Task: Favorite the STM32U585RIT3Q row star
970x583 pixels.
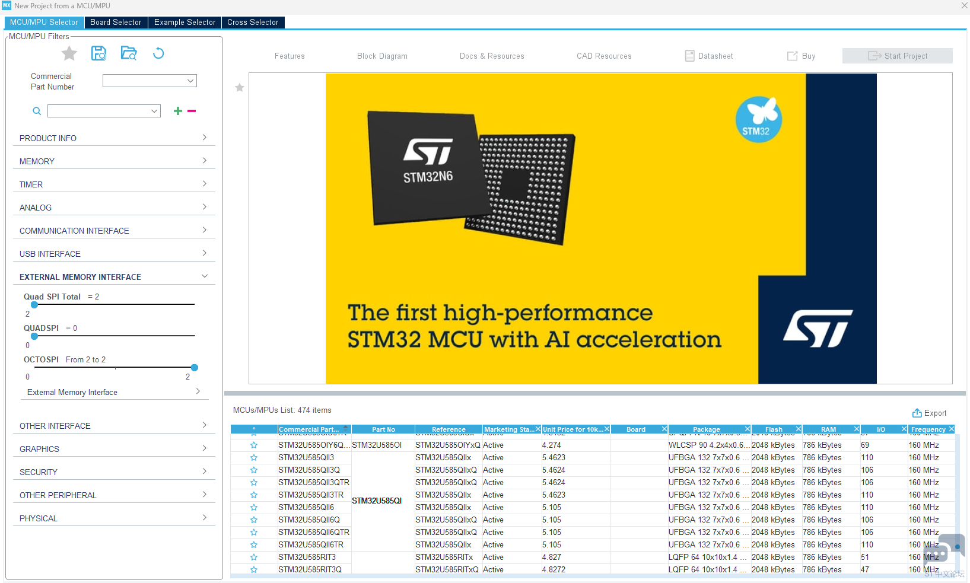Action: [254, 570]
